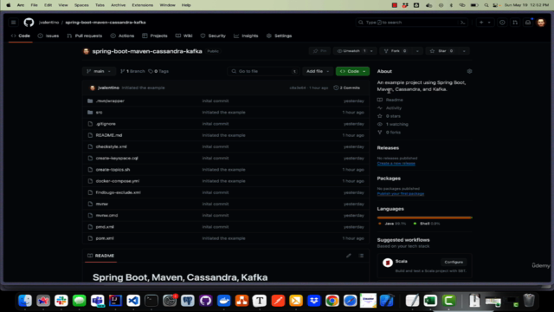554x312 pixels.
Task: Open the pull requests shortcut in header
Action: tap(515, 23)
